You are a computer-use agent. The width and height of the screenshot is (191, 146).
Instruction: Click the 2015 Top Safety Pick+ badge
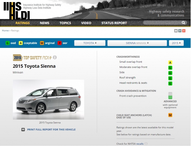pyautogui.click(x=32, y=58)
